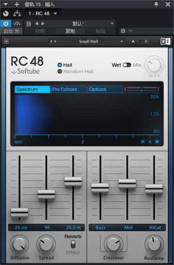The width and height of the screenshot is (174, 265).
Task: Select the Hall algorithm radio button
Action: (x=60, y=65)
